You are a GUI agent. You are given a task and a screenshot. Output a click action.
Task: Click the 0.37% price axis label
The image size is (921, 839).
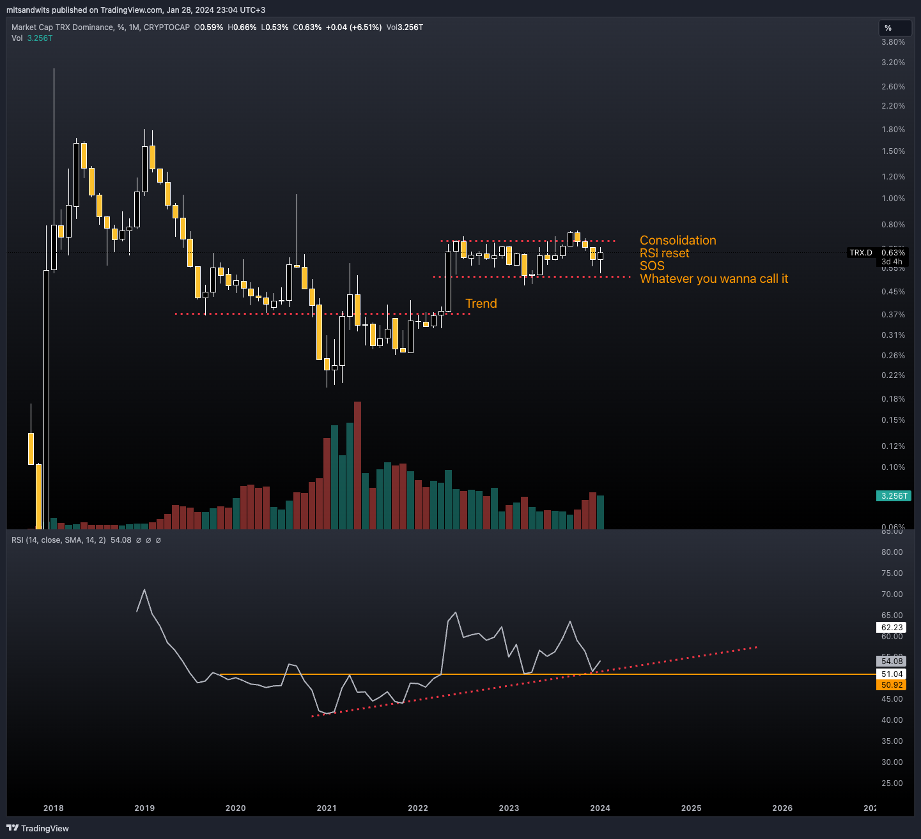(894, 315)
